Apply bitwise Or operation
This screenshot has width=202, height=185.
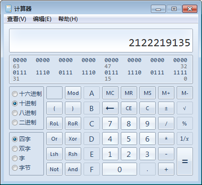click(54, 139)
